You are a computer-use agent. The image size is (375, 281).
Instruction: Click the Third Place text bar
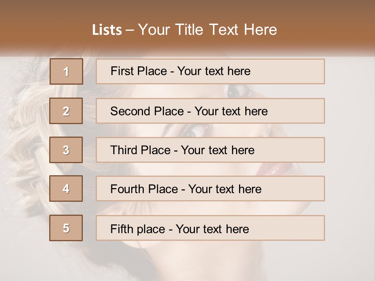pyautogui.click(x=210, y=150)
